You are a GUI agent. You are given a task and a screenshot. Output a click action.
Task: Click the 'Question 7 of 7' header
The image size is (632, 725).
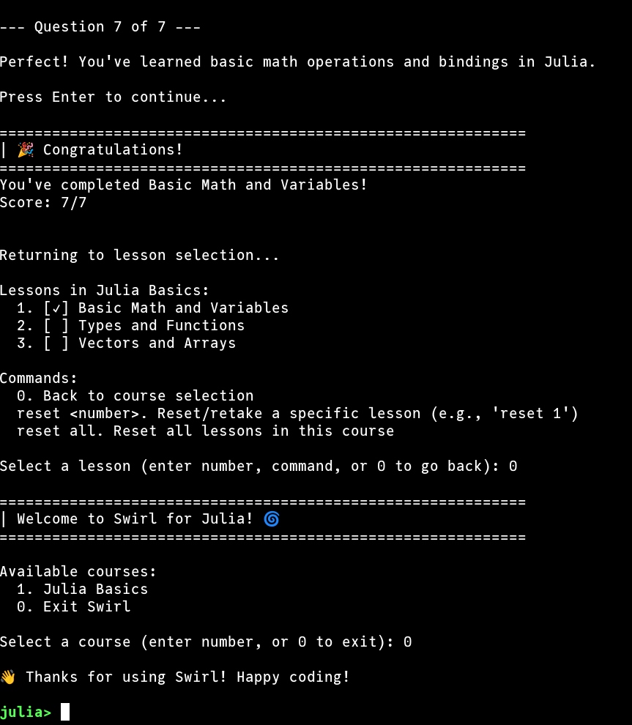click(x=100, y=27)
